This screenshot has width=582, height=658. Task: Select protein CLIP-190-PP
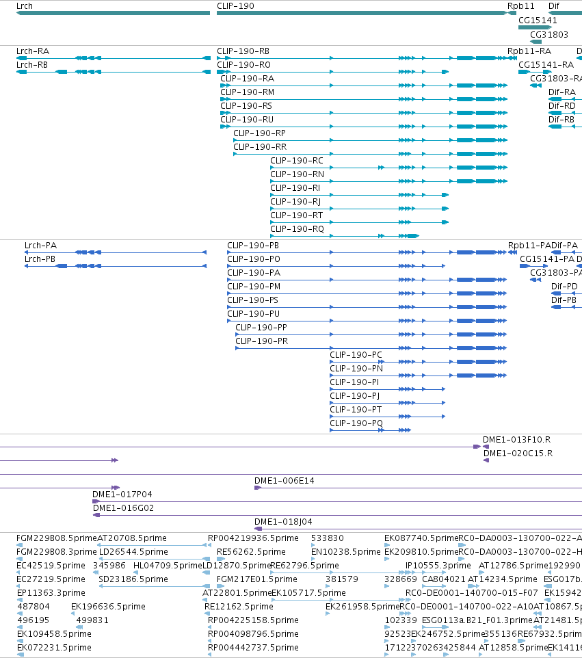261,328
